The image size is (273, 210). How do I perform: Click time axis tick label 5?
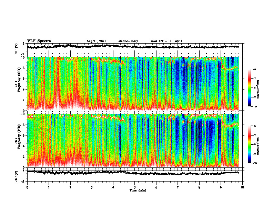click(135, 187)
